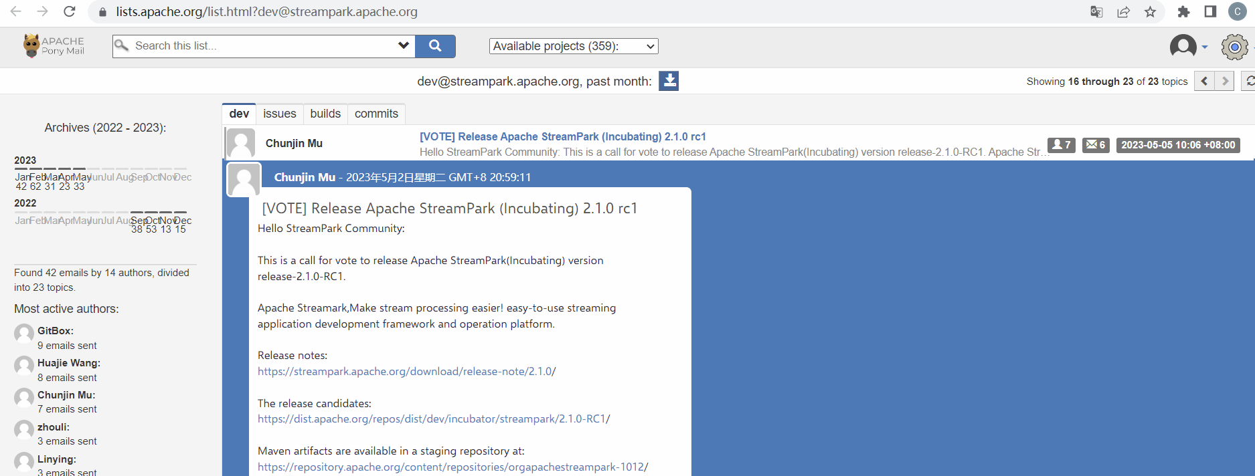Expand the search options dropdown arrow

[x=403, y=45]
